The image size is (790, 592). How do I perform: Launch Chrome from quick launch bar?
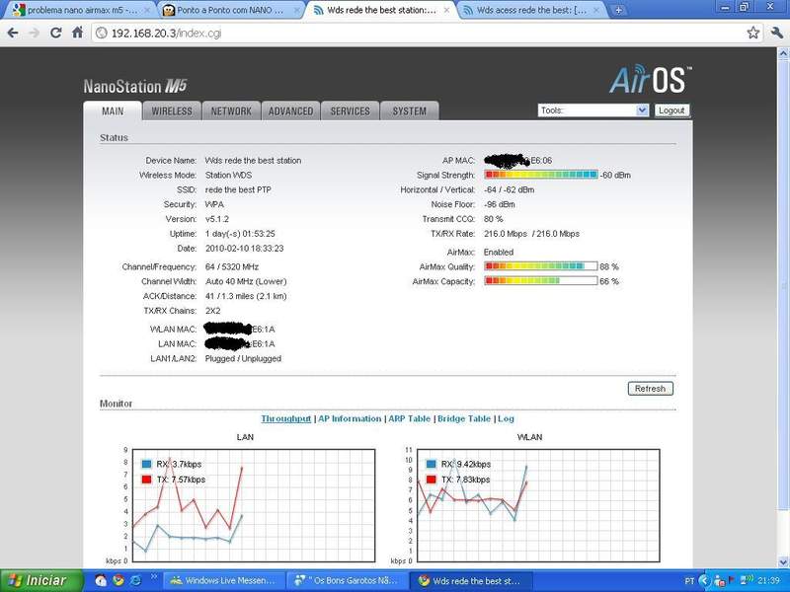coord(118,581)
